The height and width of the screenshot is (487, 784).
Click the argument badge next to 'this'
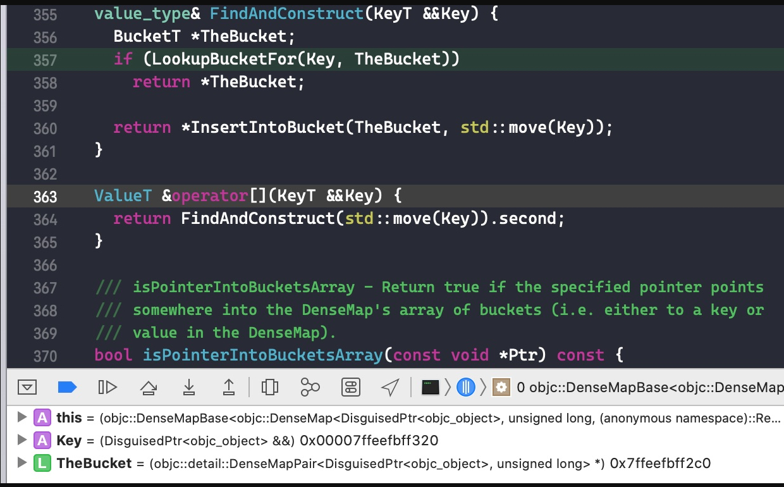coord(42,417)
